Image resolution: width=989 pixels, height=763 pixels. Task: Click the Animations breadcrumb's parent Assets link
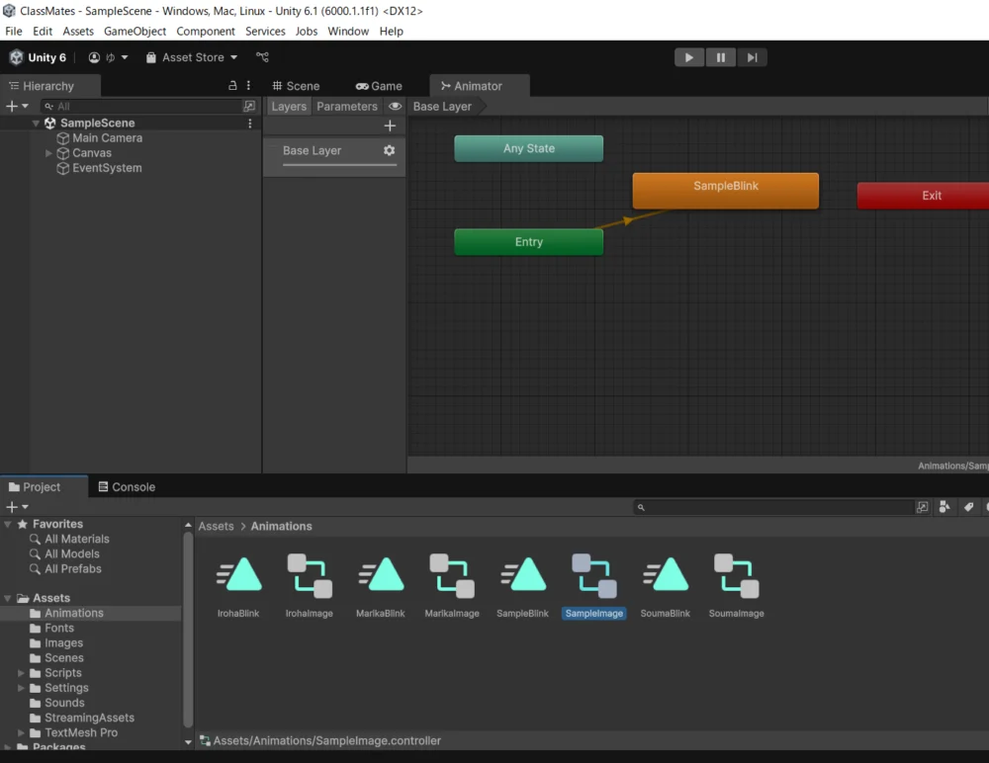(x=216, y=527)
